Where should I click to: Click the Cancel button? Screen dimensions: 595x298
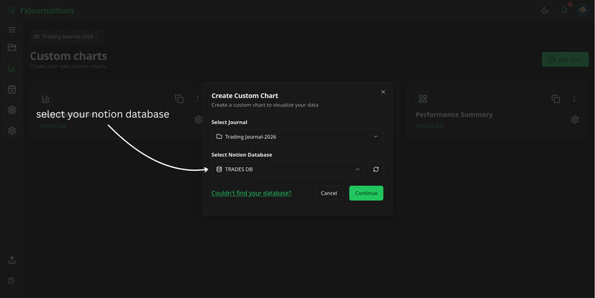point(329,193)
